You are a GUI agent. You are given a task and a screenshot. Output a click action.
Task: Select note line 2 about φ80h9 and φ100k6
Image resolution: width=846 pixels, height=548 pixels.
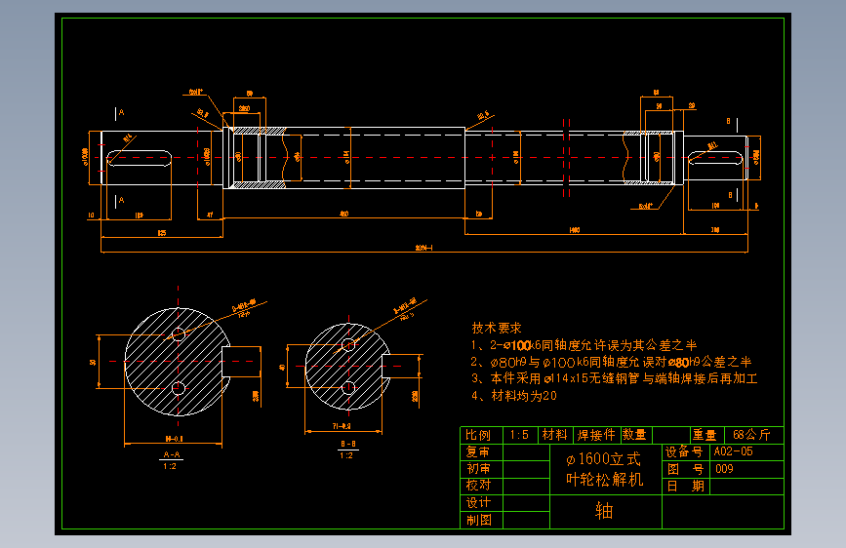pyautogui.click(x=611, y=362)
